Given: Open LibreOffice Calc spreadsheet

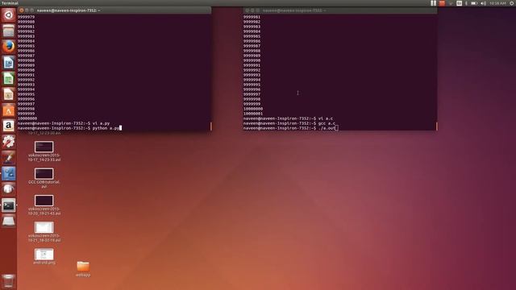Looking at the screenshot, I should click(x=9, y=79).
